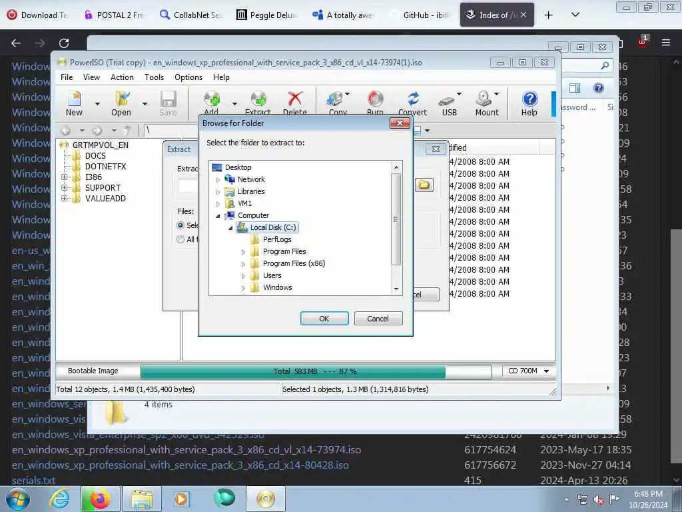Click the greyed Save toolbar icon
The image size is (682, 512).
168,103
